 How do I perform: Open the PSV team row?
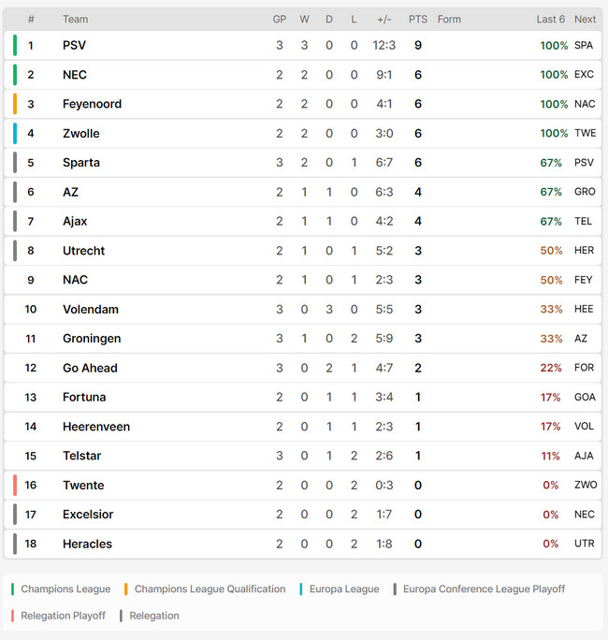[303, 45]
